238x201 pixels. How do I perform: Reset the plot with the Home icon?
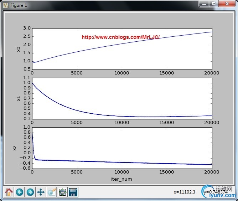pyautogui.click(x=9, y=192)
